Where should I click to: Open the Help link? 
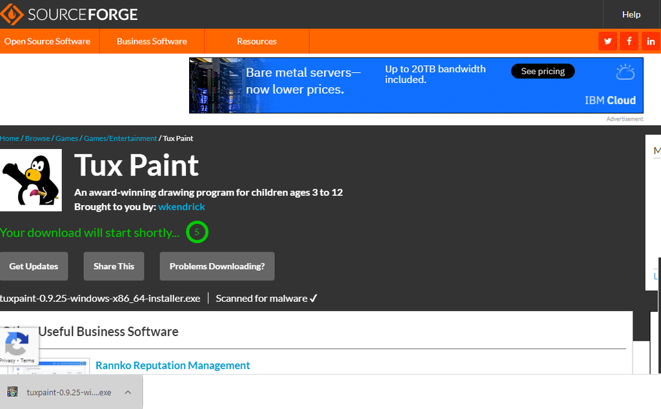click(x=631, y=14)
